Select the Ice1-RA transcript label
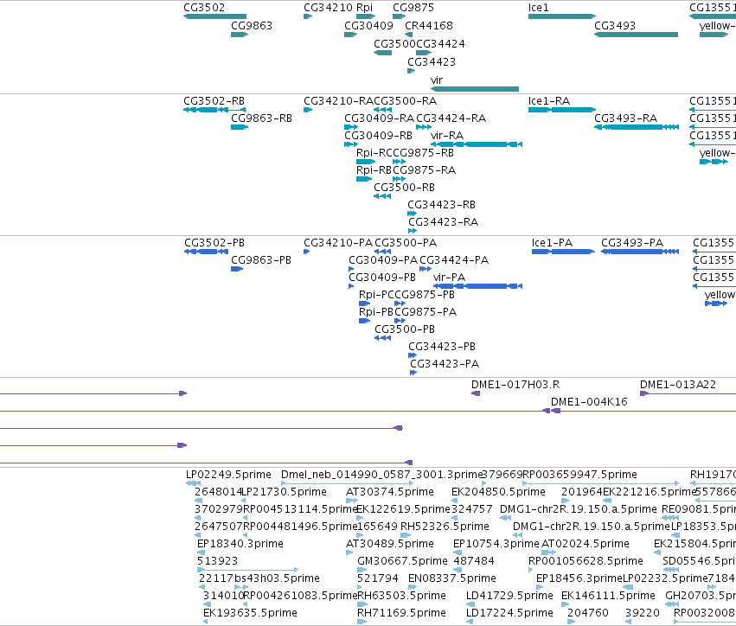This screenshot has width=736, height=626. (549, 101)
